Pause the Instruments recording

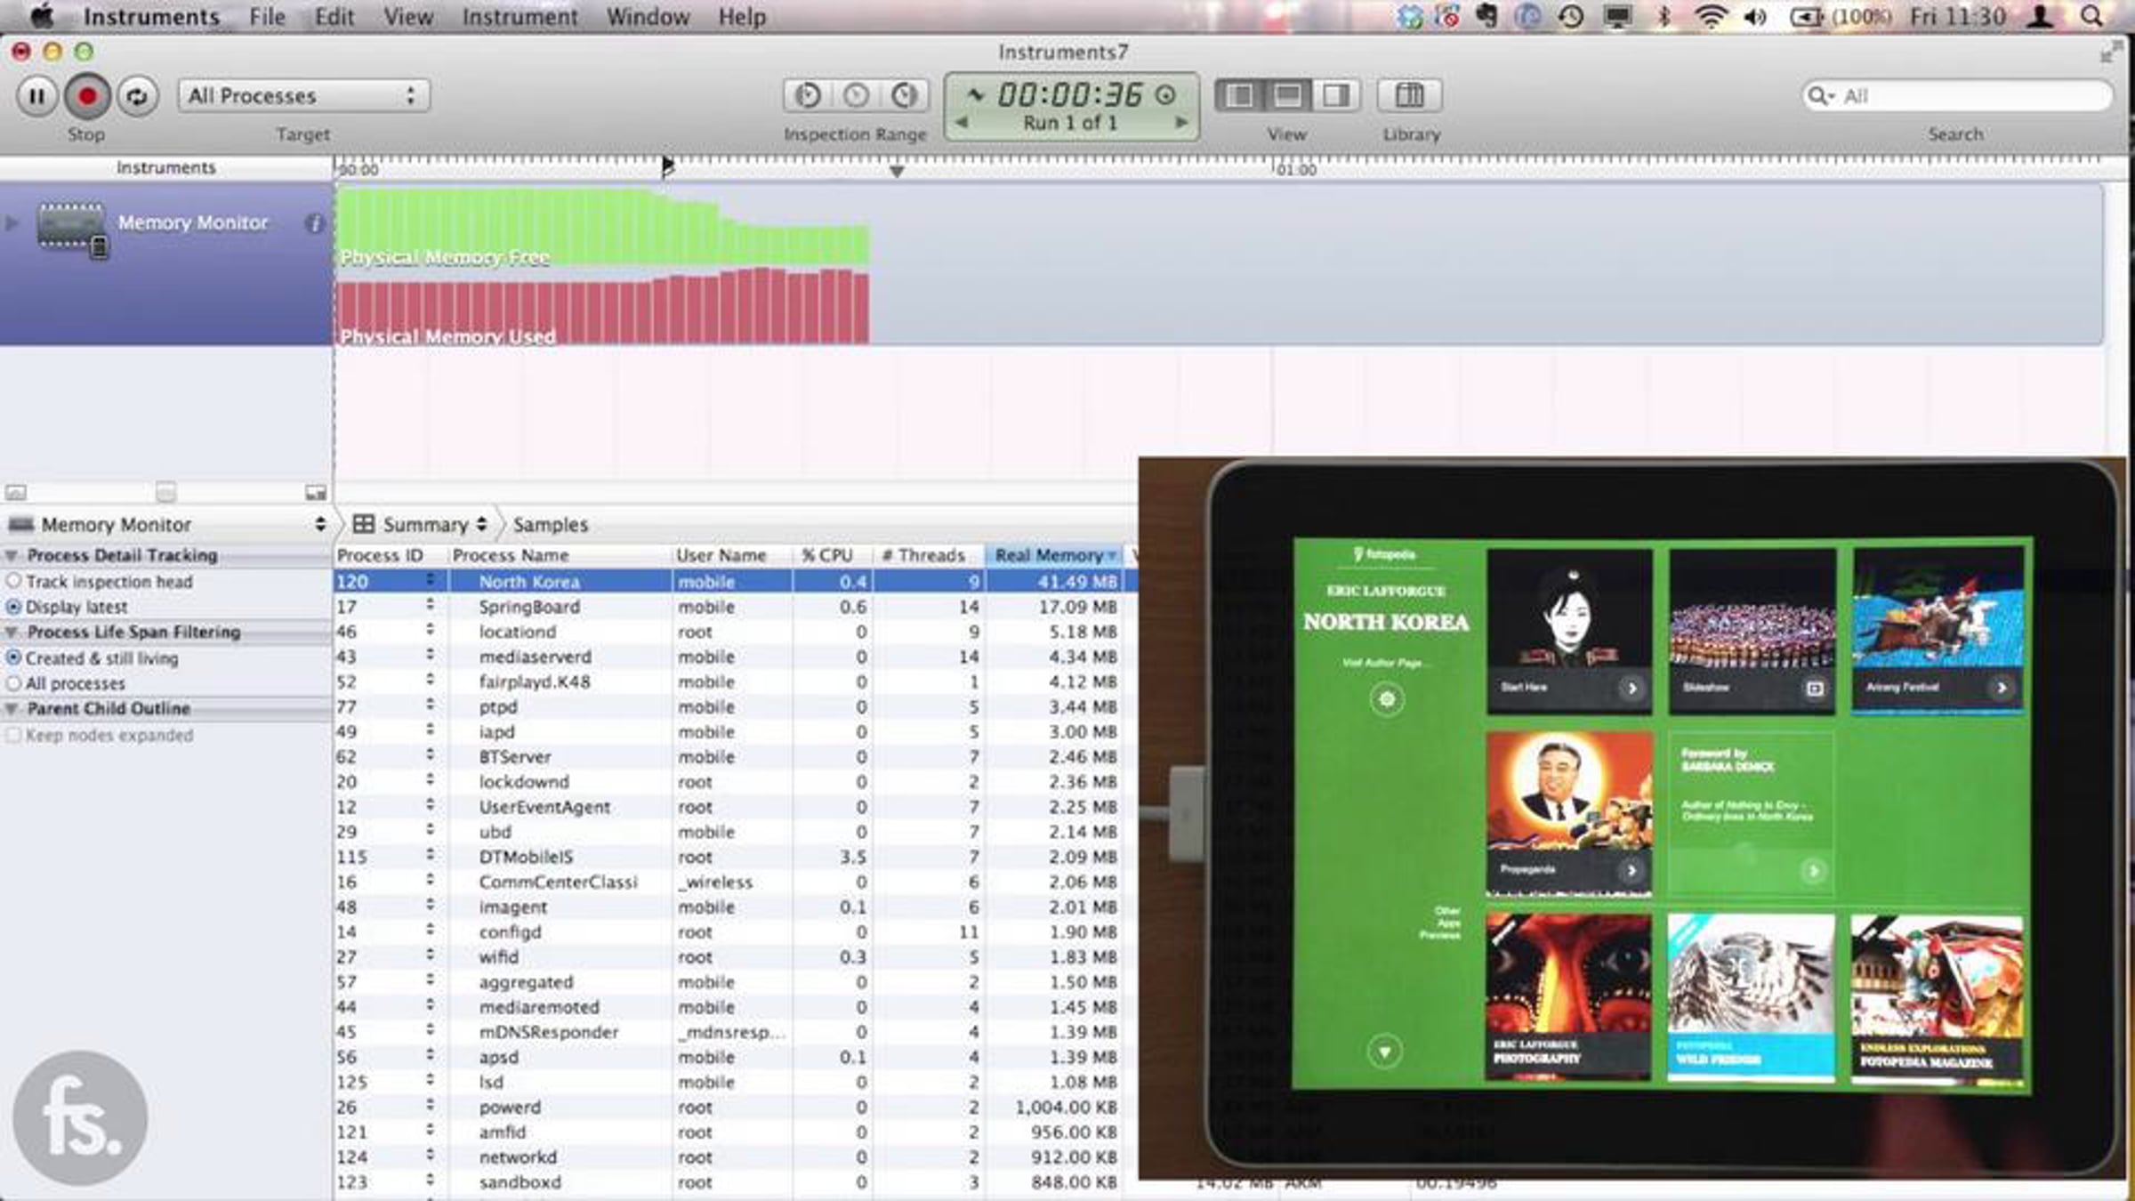36,96
